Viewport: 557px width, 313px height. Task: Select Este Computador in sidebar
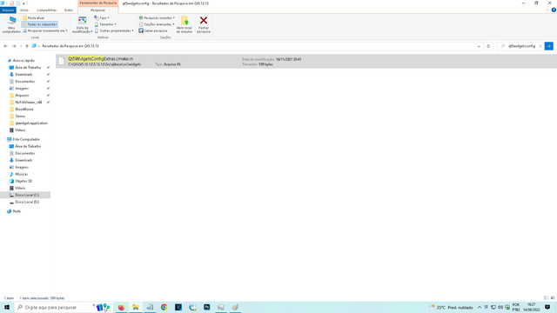click(26, 139)
